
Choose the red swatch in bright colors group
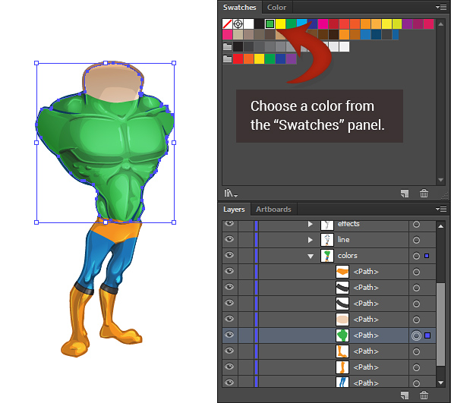238,59
